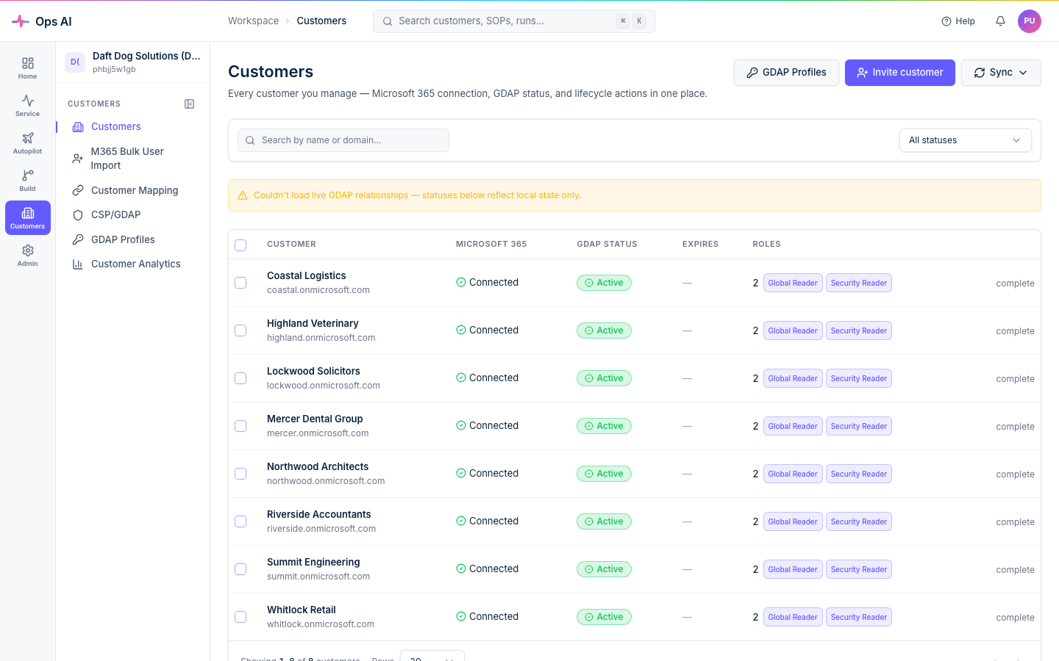Click the Whitlock Retail Connected check icon

coord(461,616)
